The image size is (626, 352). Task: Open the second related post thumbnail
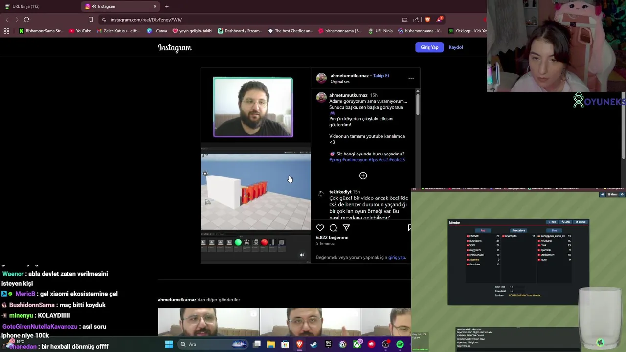[x=311, y=322]
